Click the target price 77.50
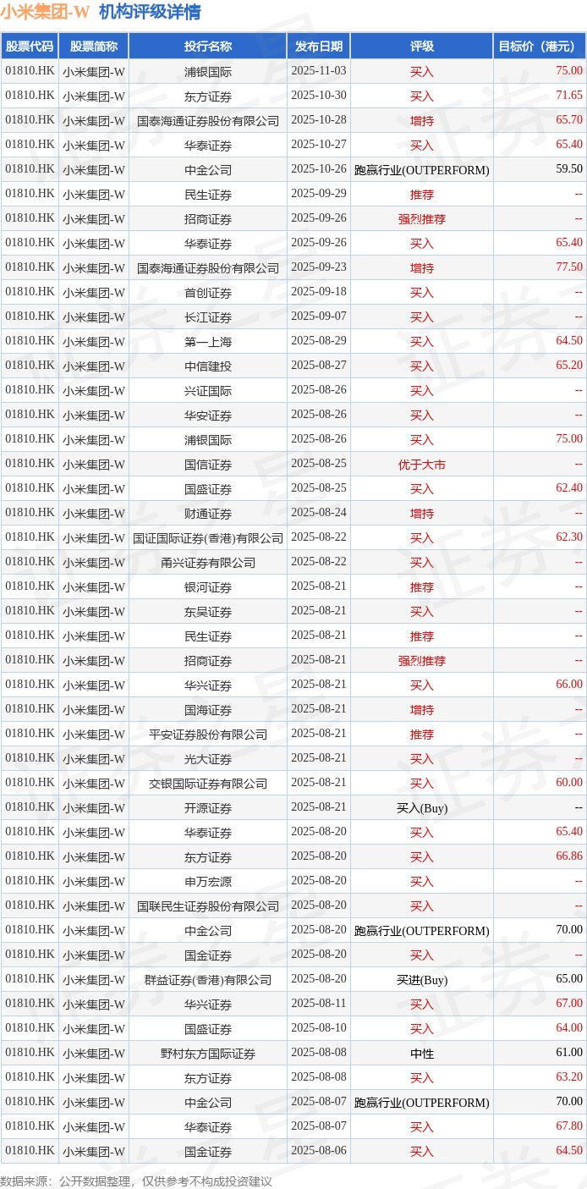This screenshot has height=1189, width=587. point(569,267)
